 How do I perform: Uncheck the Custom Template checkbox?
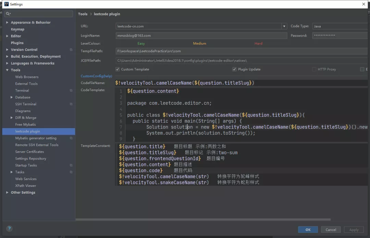(x=117, y=69)
